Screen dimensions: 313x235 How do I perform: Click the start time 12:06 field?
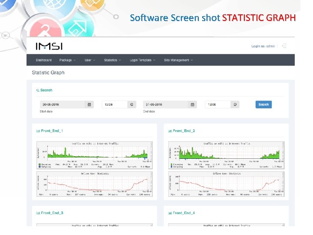tap(115, 104)
